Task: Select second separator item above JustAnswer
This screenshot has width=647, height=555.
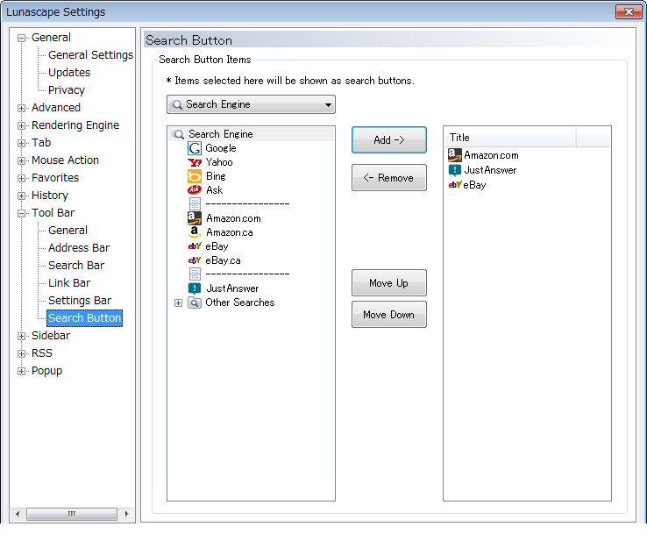Action: click(239, 274)
